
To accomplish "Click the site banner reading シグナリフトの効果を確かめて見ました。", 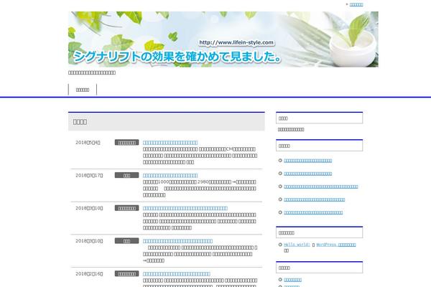I will 223,39.
